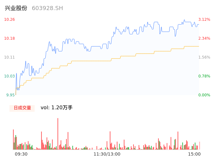Screen dimensions: 216x165
Task: Click the 2.34% percentage label
Action: pyautogui.click(x=204, y=38)
